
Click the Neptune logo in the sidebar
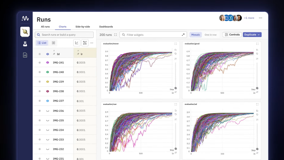click(x=25, y=18)
